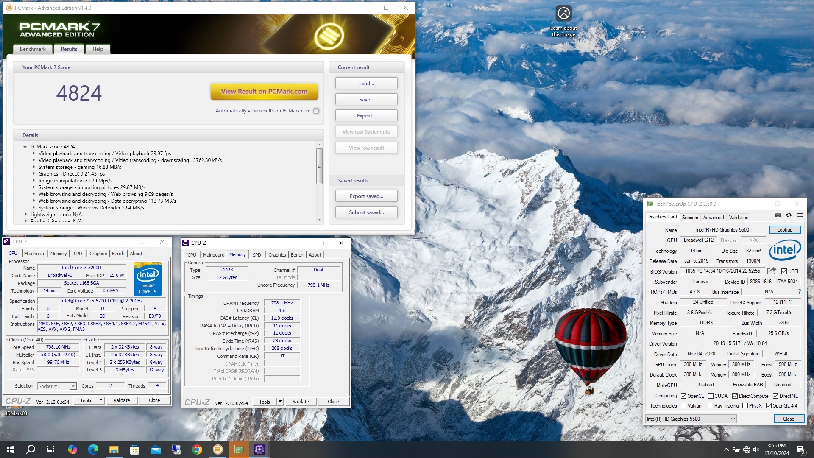The image size is (814, 458).
Task: Toggle 'Automatically view results on PCMark.com' checkbox
Action: point(316,111)
